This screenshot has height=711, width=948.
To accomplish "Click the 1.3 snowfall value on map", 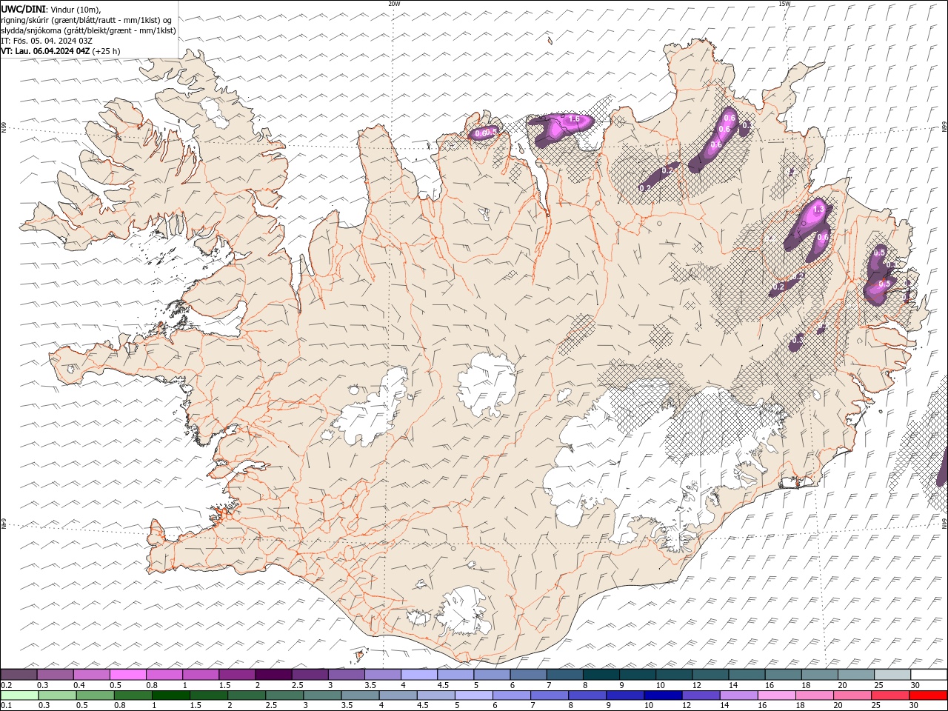I will (x=818, y=210).
